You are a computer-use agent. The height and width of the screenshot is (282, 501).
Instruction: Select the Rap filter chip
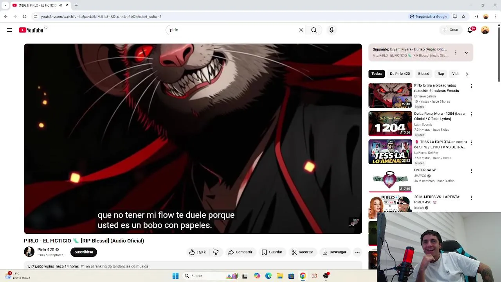point(441,74)
